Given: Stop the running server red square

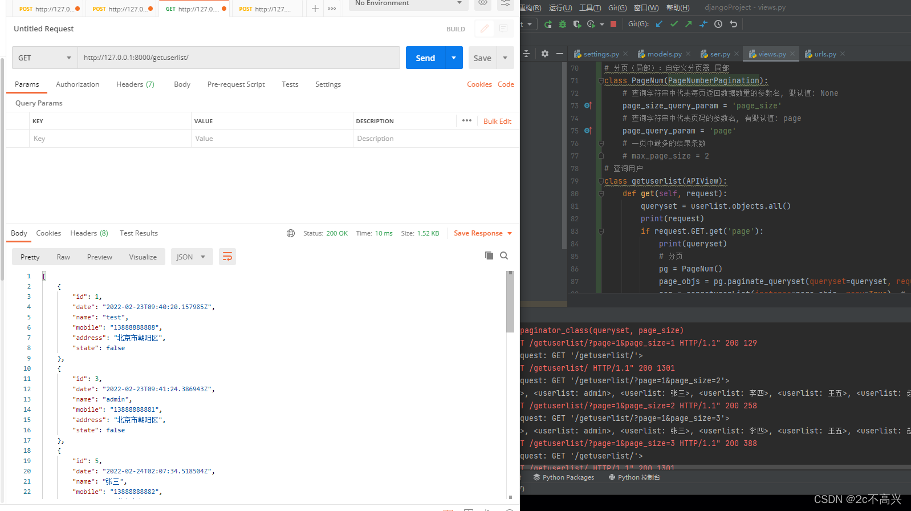Looking at the screenshot, I should point(613,24).
